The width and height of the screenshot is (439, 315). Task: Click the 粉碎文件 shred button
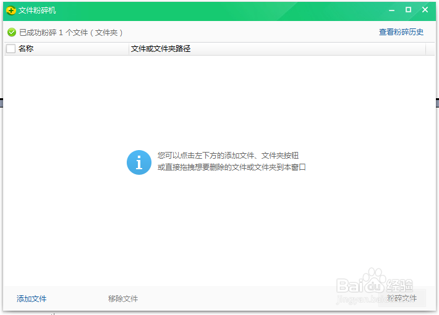pos(402,298)
